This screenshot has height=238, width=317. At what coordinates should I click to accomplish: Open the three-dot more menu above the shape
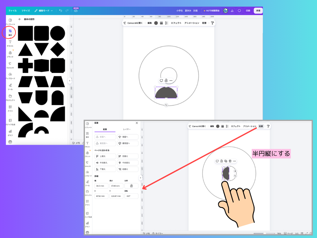coord(171,81)
